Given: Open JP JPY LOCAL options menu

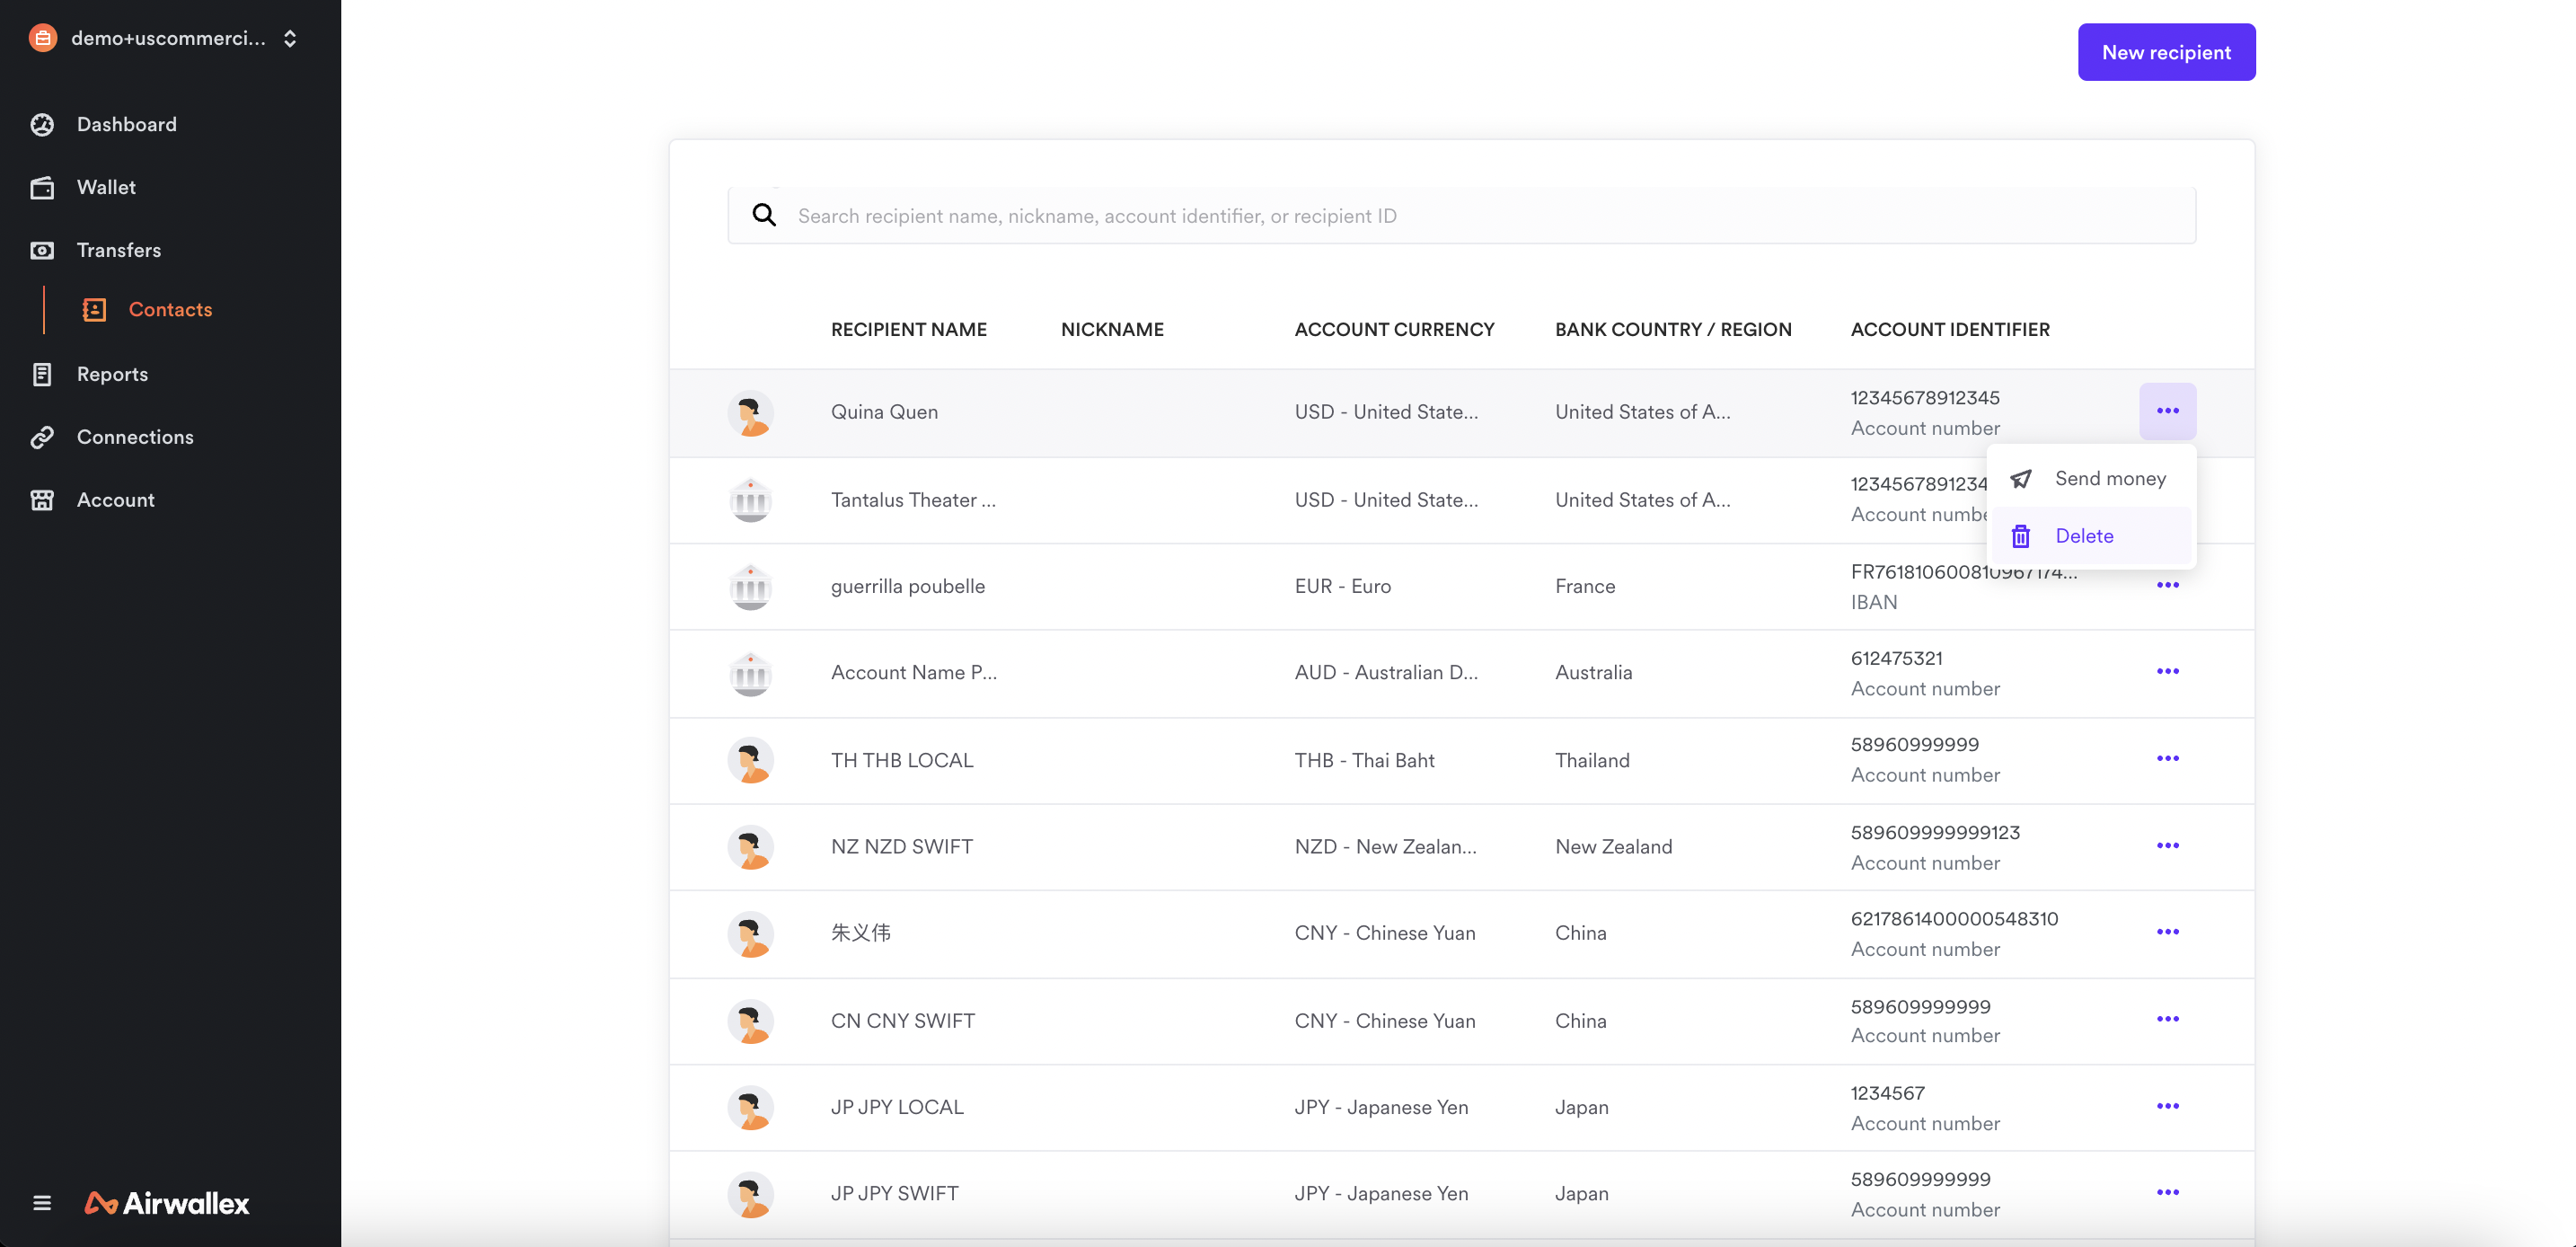Looking at the screenshot, I should [2167, 1106].
